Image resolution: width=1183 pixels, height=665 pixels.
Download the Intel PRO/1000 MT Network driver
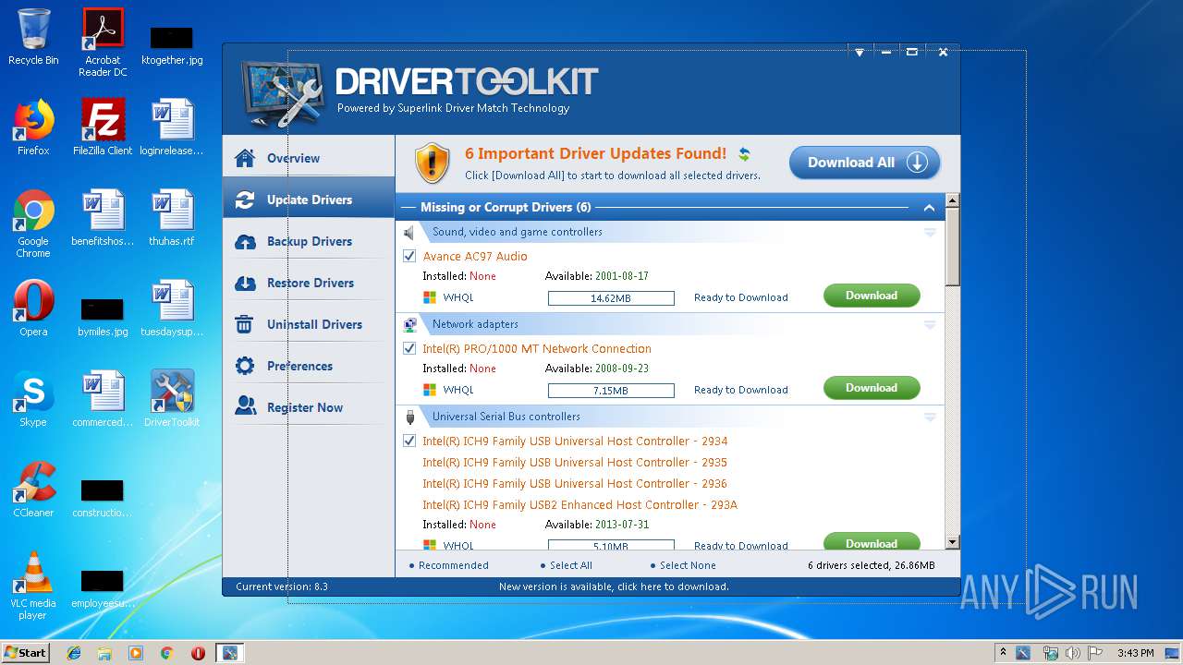[872, 388]
